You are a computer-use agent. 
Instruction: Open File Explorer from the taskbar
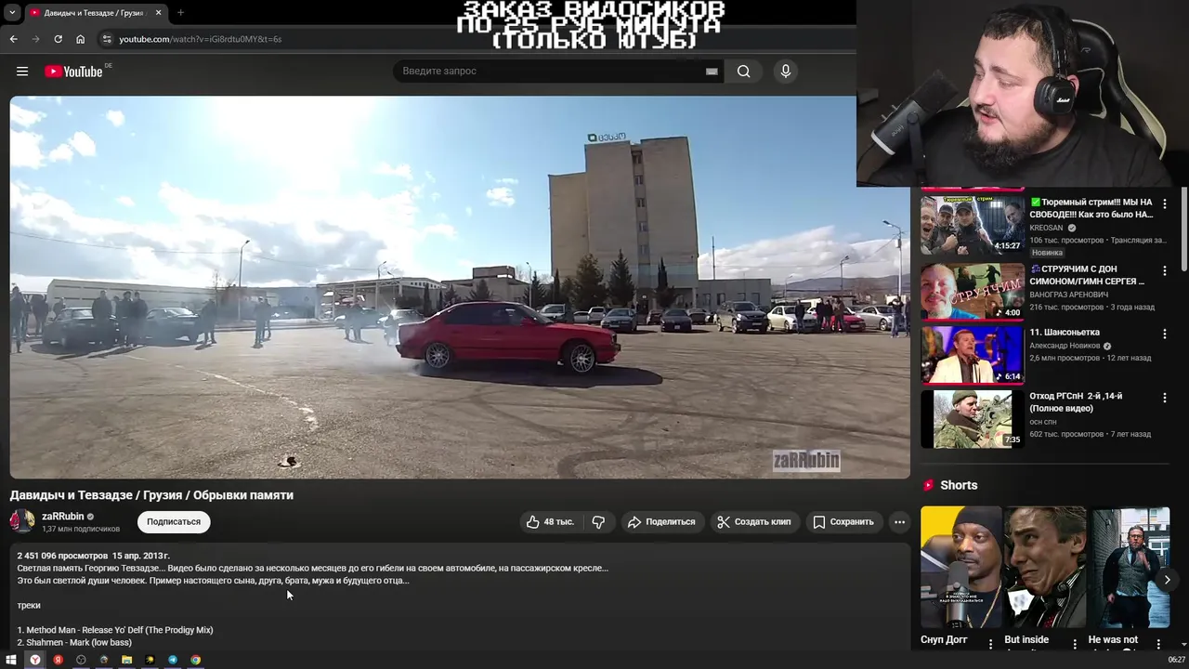126,660
